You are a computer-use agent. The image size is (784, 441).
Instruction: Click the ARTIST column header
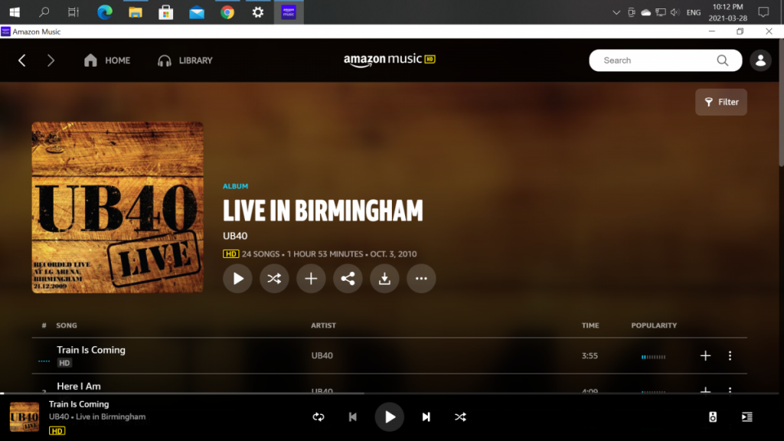324,325
